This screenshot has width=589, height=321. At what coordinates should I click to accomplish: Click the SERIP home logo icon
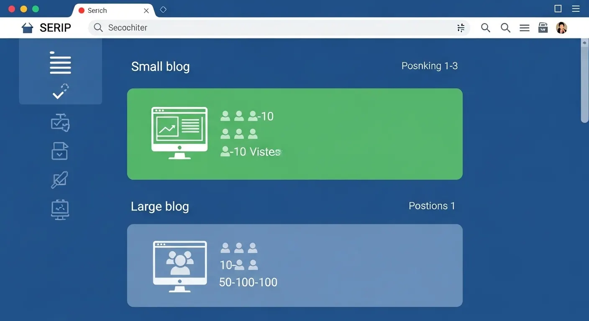(28, 28)
